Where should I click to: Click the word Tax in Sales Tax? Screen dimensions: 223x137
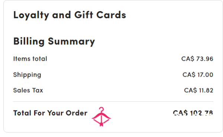tap(38, 90)
